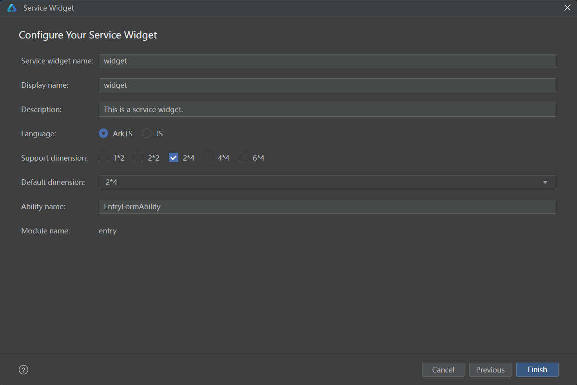Focus the Description text field
The height and width of the screenshot is (385, 577).
click(x=327, y=110)
